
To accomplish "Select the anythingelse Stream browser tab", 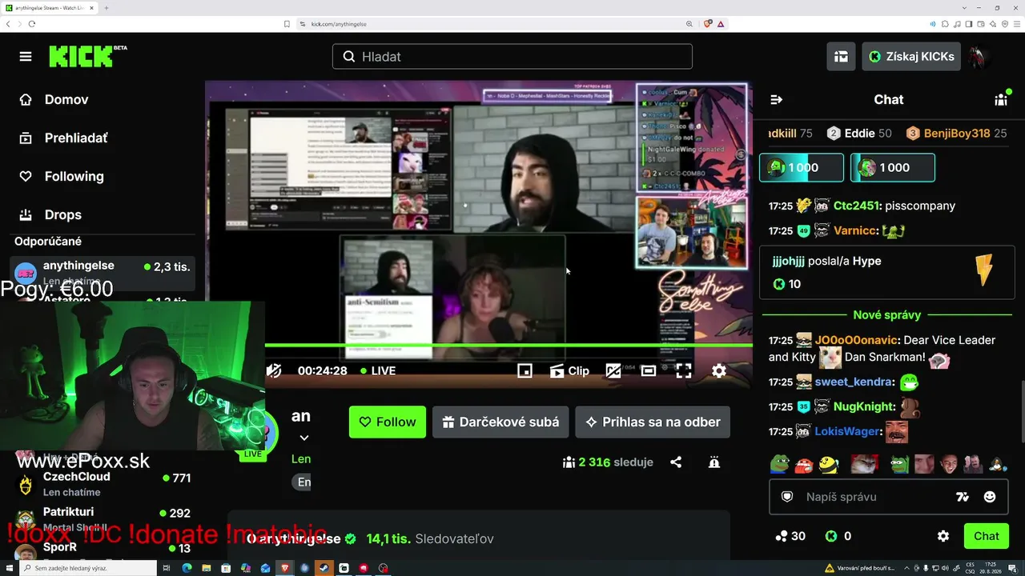I will tap(50, 8).
